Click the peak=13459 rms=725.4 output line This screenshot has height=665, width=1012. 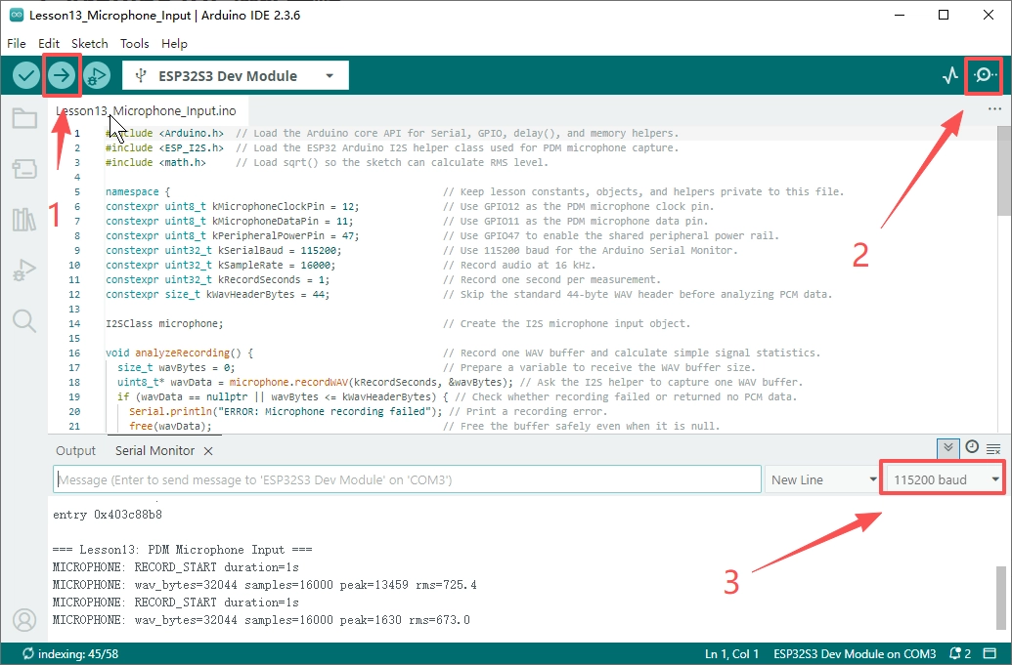click(265, 585)
